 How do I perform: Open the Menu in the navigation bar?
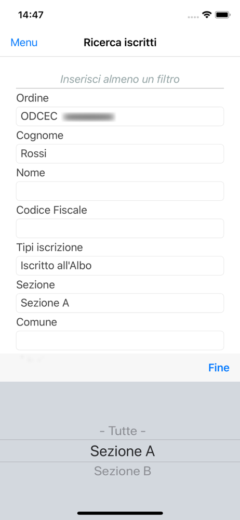point(24,43)
